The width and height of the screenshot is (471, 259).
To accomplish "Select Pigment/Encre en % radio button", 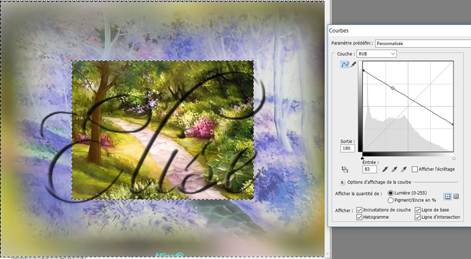I will 392,199.
